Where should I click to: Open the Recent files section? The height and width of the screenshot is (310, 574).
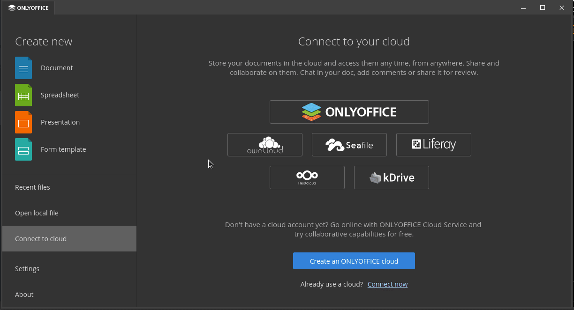(32, 187)
